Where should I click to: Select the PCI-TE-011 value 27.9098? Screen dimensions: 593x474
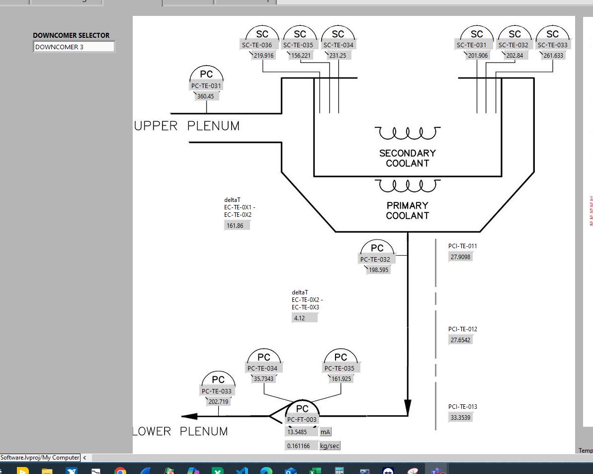point(460,257)
